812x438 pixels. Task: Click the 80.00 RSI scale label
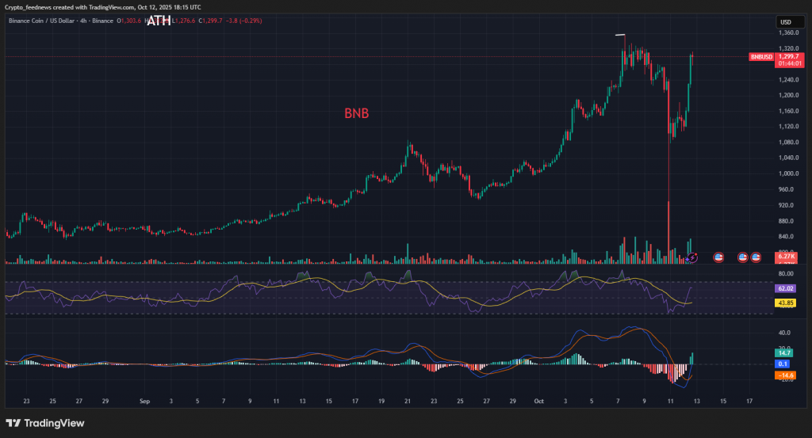(x=786, y=273)
